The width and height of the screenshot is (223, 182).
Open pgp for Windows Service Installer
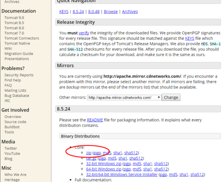coord(163,174)
